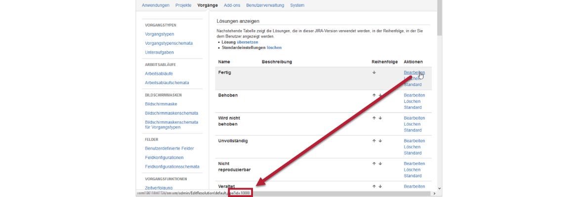Click horizontal scrollbar right arrow
Viewport: 578px width, 197px height.
point(434,194)
